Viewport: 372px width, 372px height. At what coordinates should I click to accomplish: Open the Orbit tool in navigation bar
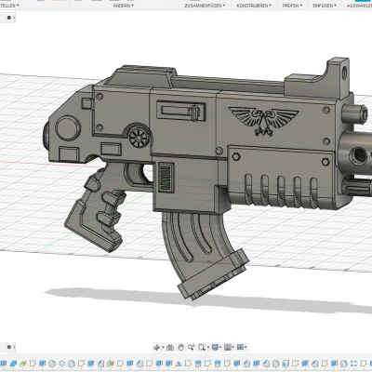157,347
